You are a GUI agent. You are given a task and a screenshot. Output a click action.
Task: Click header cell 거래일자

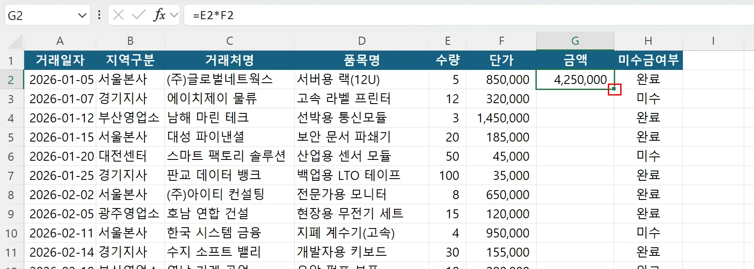60,60
